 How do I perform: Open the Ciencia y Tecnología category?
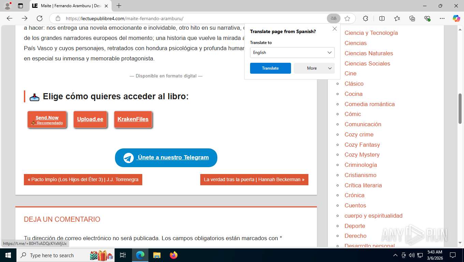(371, 33)
